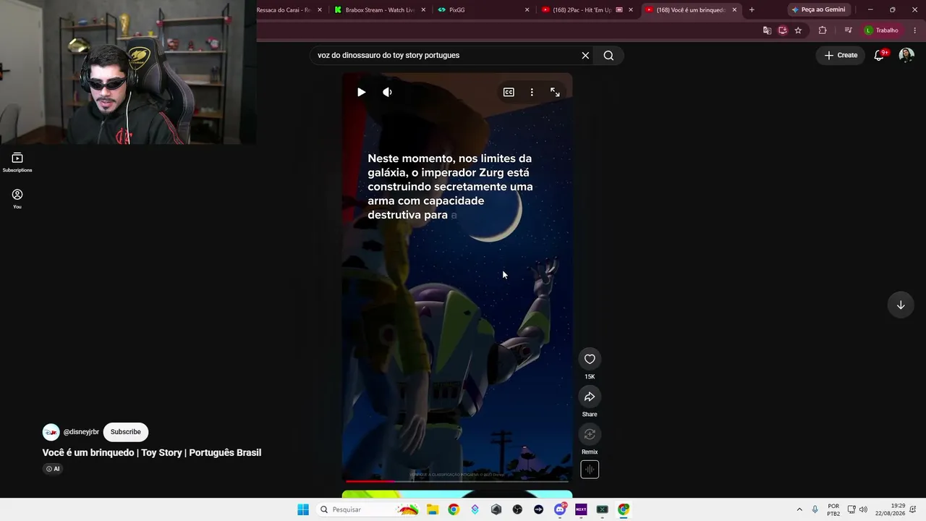Open the NEXT app in the taskbar
Image resolution: width=926 pixels, height=521 pixels.
click(581, 509)
